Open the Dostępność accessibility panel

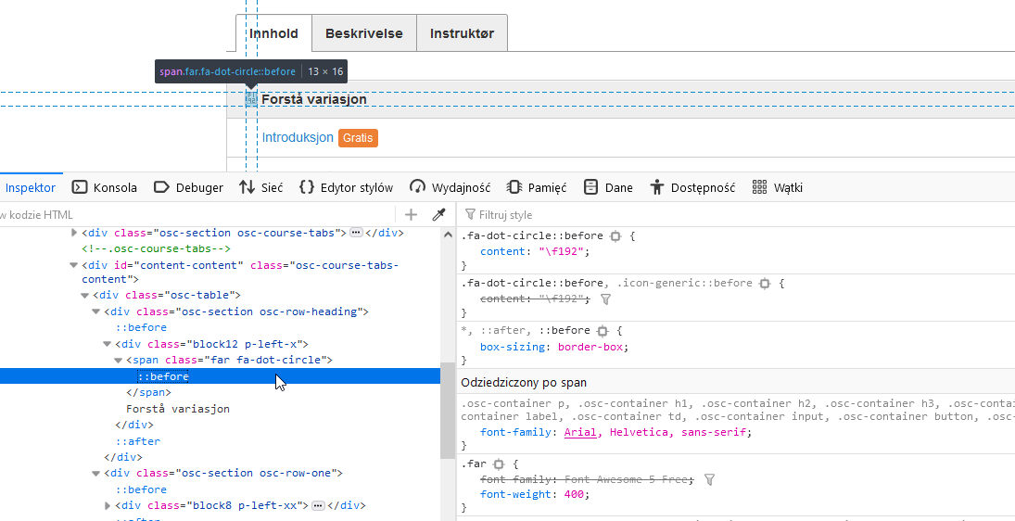pos(691,187)
